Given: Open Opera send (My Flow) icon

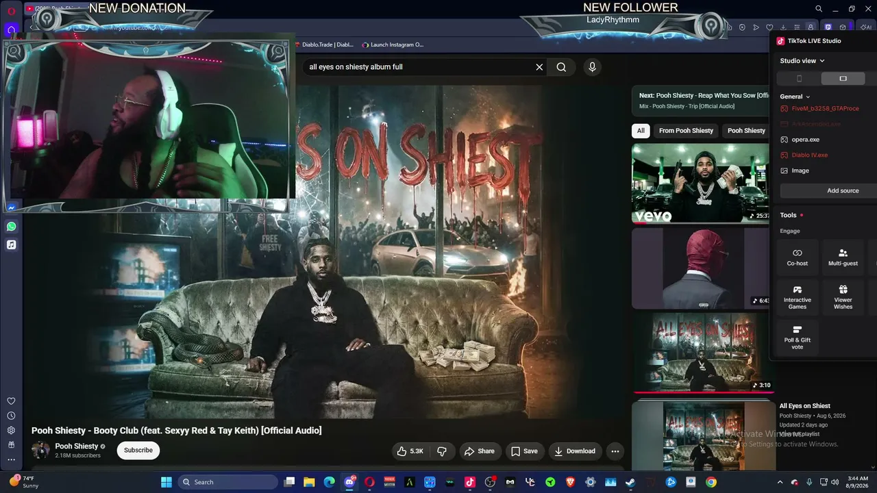Looking at the screenshot, I should (x=756, y=27).
